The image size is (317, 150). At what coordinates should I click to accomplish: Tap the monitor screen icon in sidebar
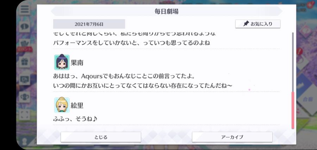25,80
